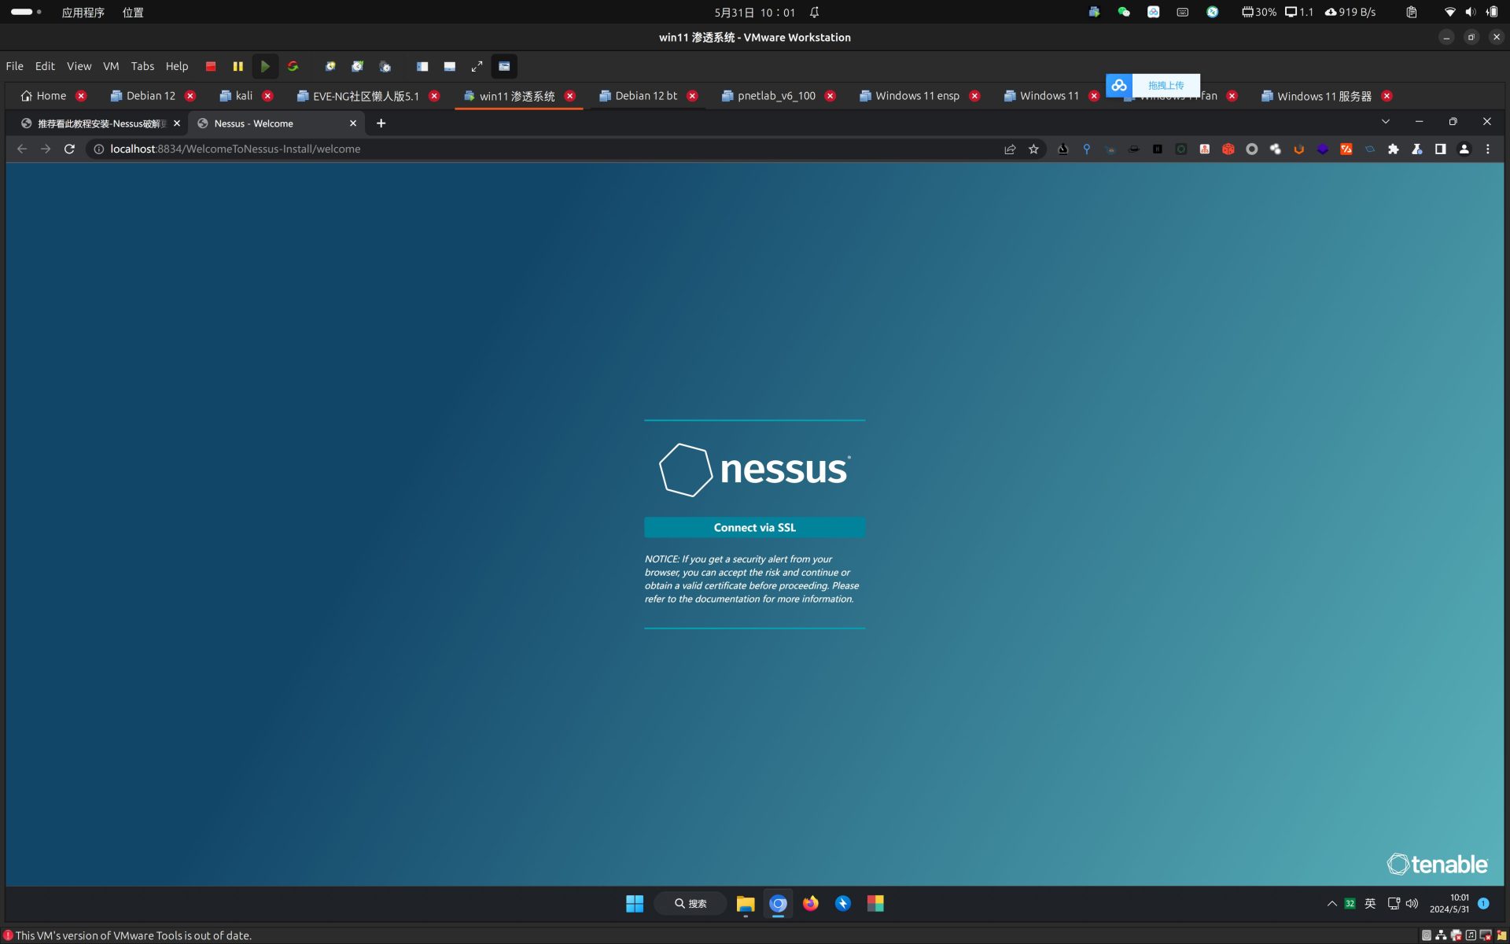
Task: Toggle the VMware library sidebar icon
Action: pos(422,67)
